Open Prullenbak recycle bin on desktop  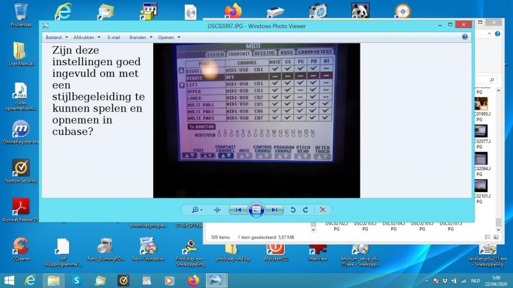(x=21, y=15)
